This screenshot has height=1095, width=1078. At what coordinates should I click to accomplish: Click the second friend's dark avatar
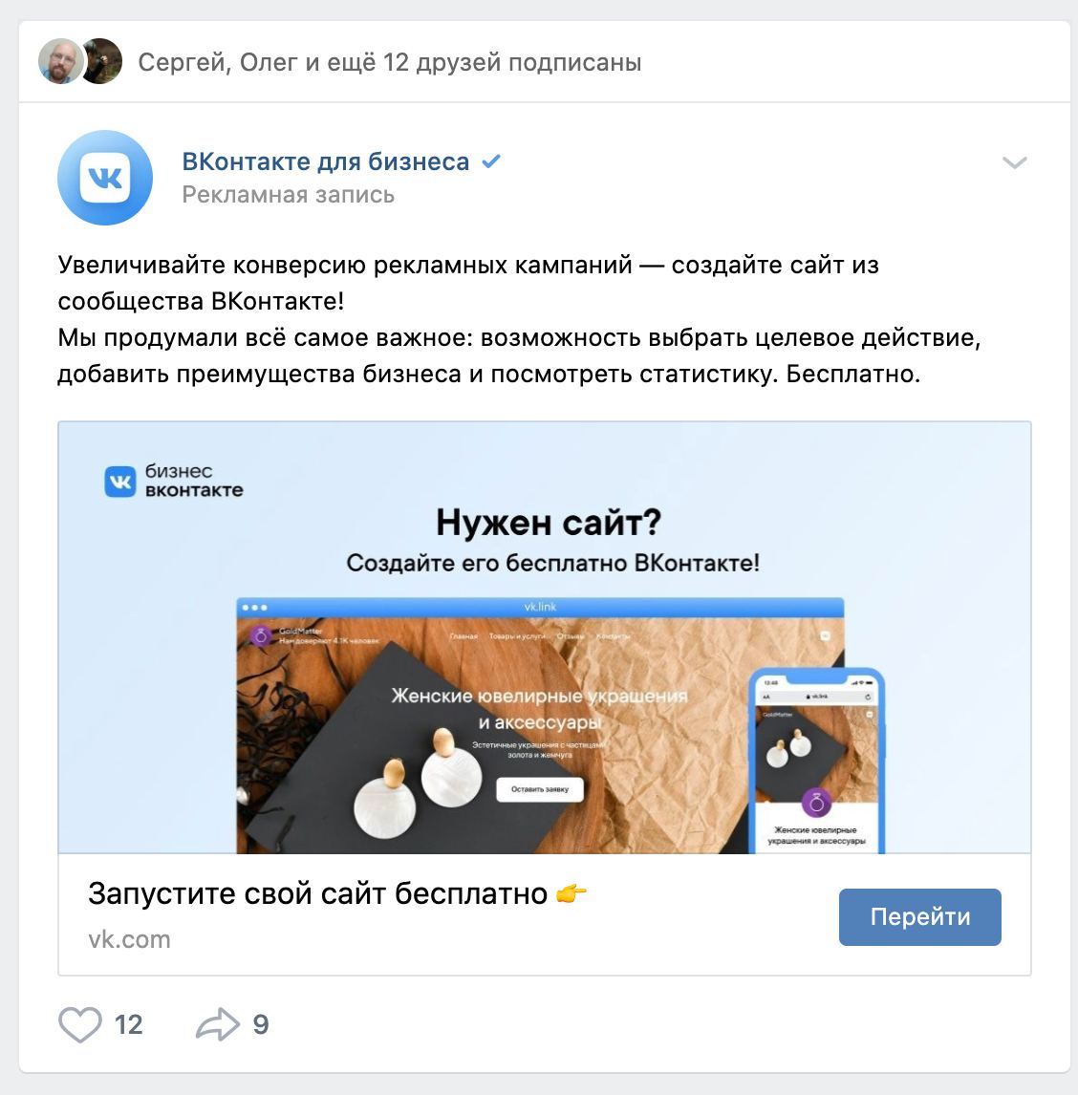tap(104, 61)
